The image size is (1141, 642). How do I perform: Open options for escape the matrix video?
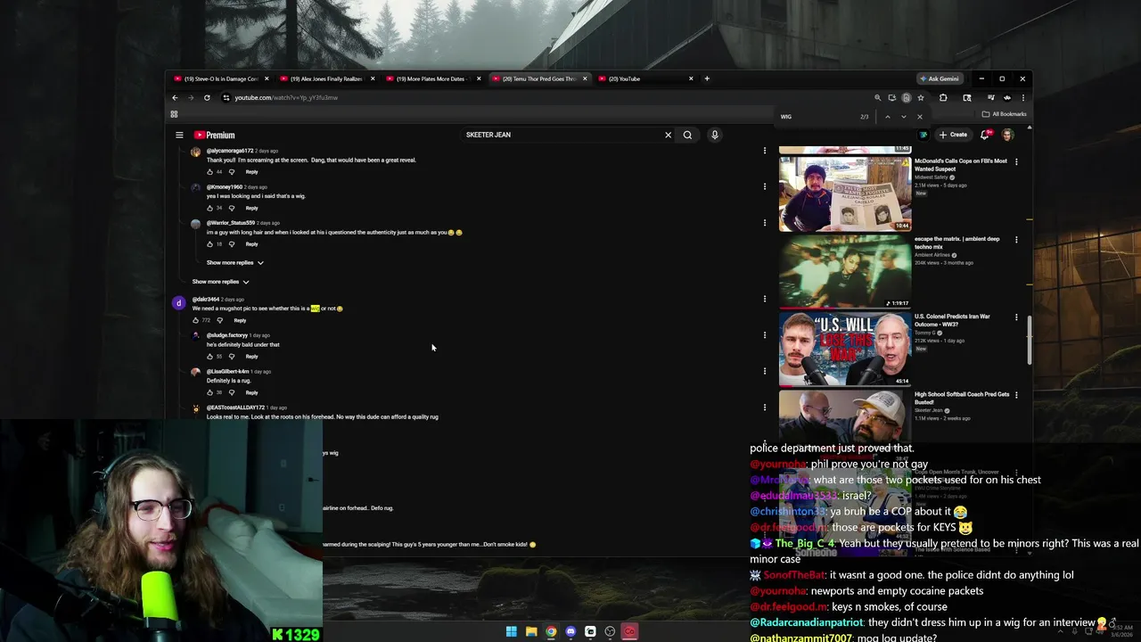[1016, 240]
